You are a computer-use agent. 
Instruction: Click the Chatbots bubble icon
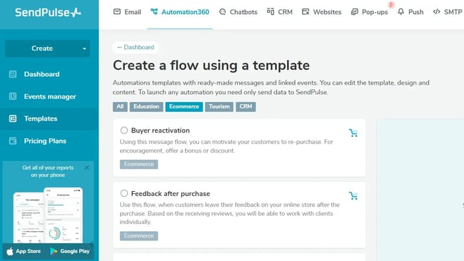coord(223,12)
